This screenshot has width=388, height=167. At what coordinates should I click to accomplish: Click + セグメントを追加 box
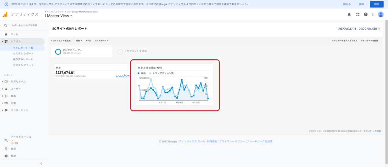point(145,52)
